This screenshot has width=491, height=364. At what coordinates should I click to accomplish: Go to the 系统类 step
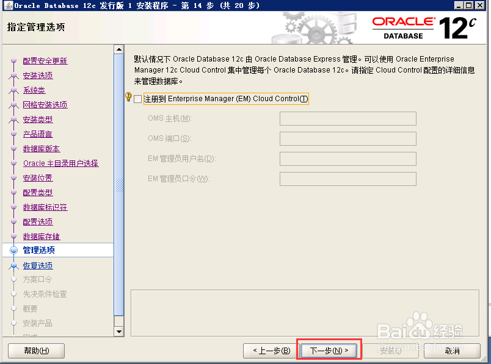(x=33, y=90)
